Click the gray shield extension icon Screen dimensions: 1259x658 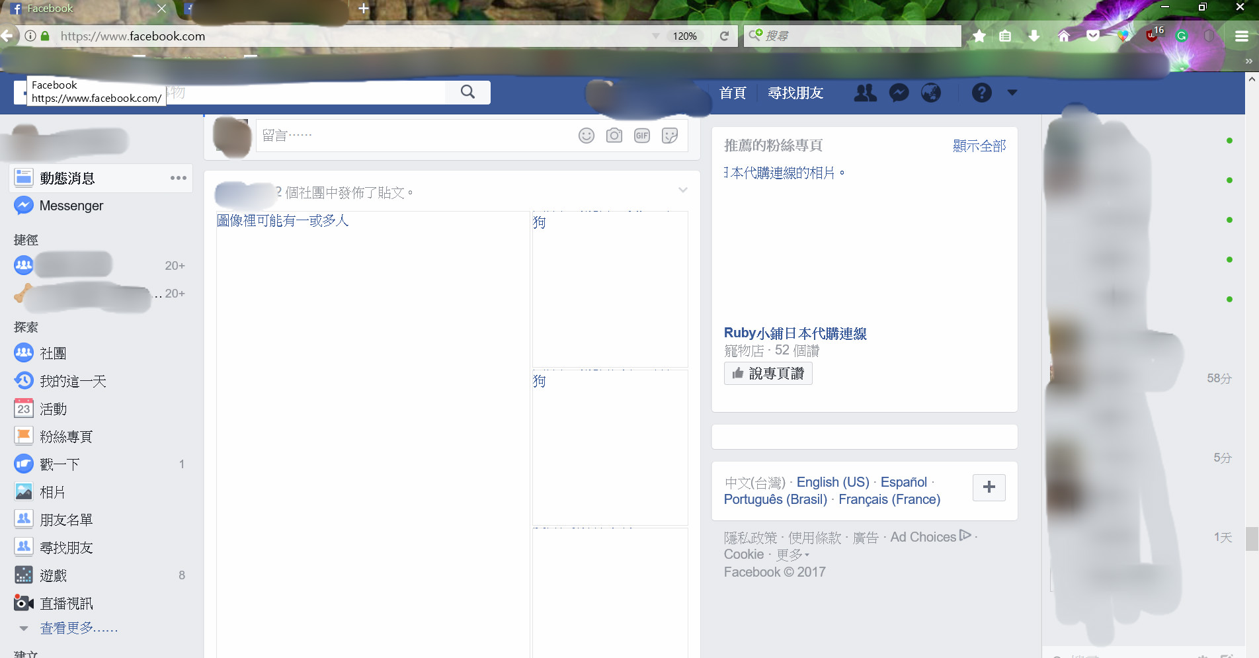1209,36
